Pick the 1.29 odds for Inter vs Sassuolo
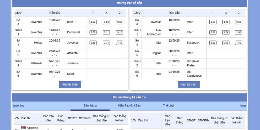Screen dimensions: 260x130 pos(213,43)
